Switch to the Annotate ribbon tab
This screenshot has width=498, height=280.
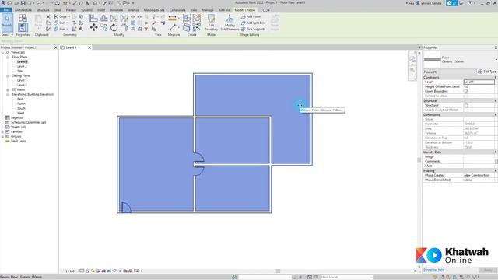[116, 10]
